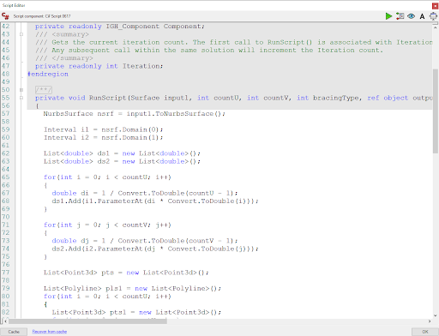Open font settings with the A icon
439x336 pixels.
click(x=422, y=16)
